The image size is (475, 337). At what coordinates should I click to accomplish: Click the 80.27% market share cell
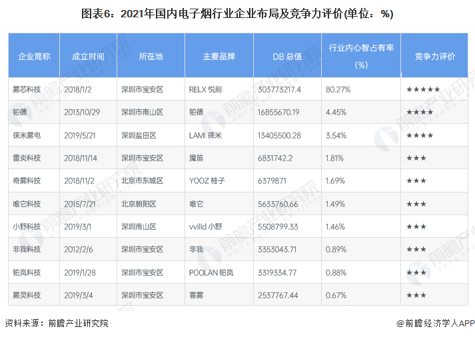coord(338,89)
